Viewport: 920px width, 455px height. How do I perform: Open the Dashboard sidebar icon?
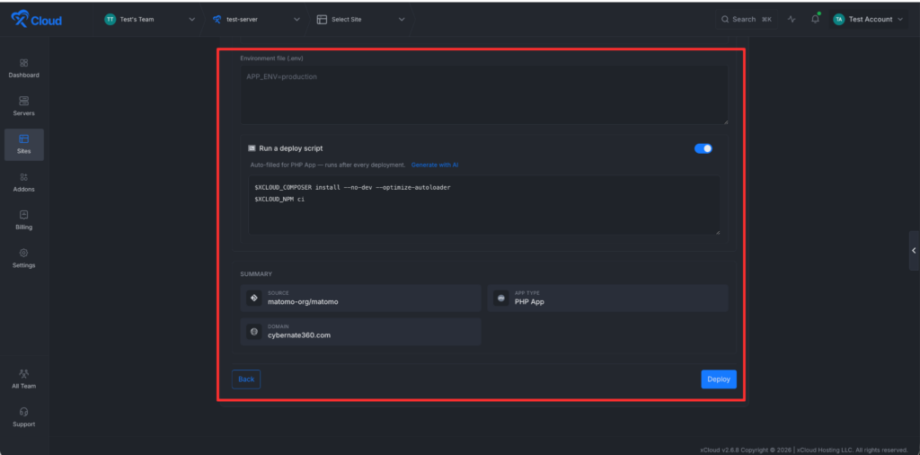23,63
